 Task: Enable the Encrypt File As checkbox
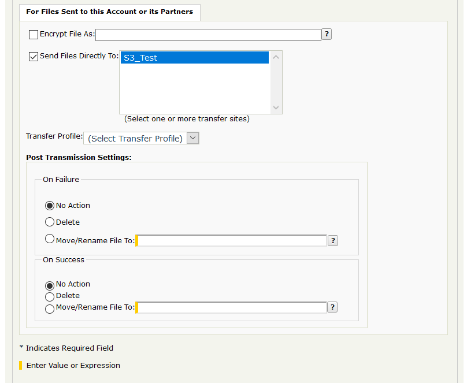[34, 35]
